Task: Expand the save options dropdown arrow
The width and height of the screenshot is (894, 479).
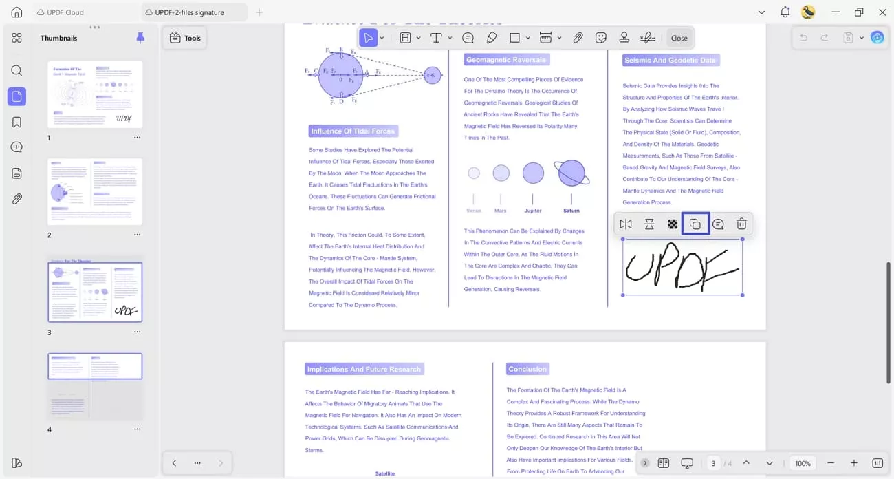Action: (861, 38)
